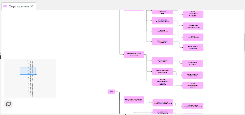Image resolution: width=245 pixels, height=115 pixels.
Task: Select the Service Reseaux Numeriques box
Action: pos(162,41)
